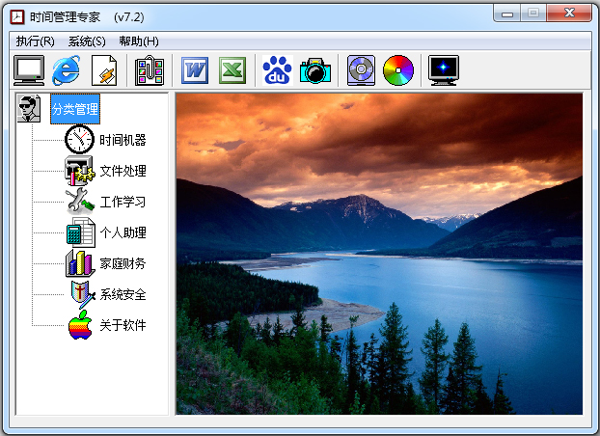Open the 执行(R) menu
The image size is (600, 436).
coord(35,41)
